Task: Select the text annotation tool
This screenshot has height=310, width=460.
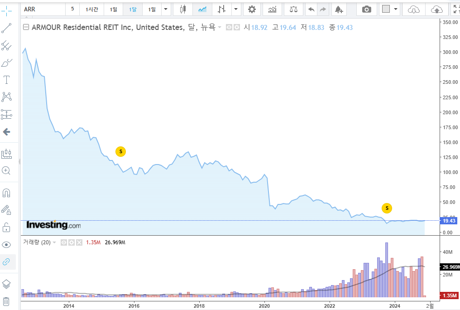Action: (6, 80)
